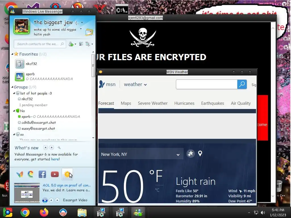Click the Recycle Bin desktop icon
Screen dimensions: 291x218
pos(279,186)
